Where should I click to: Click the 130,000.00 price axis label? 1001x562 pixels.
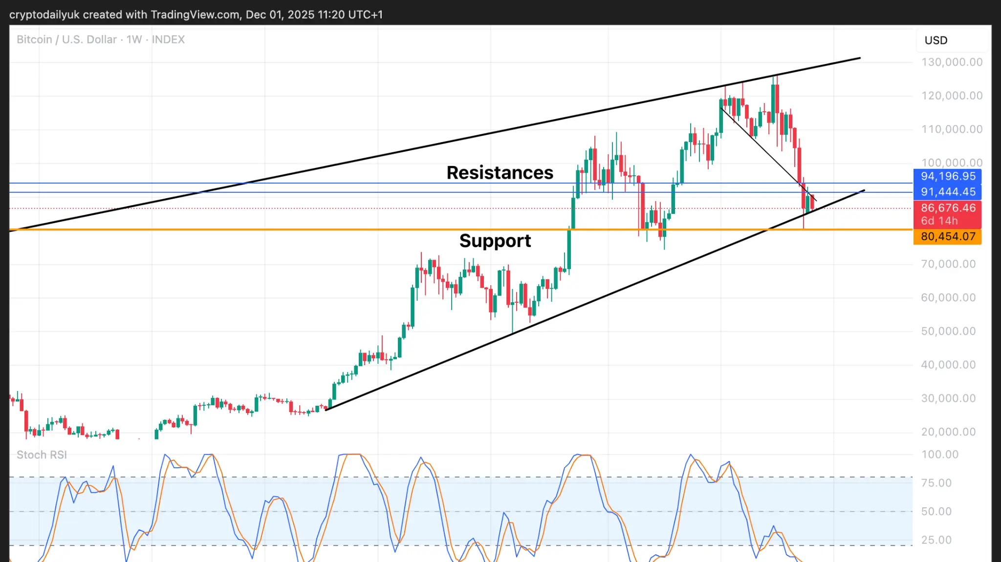[951, 62]
